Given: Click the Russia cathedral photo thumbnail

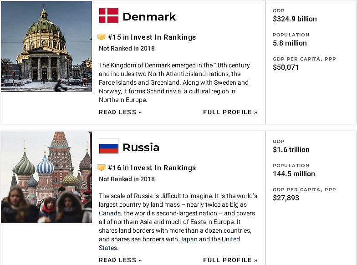Looking at the screenshot, I should point(46,177).
